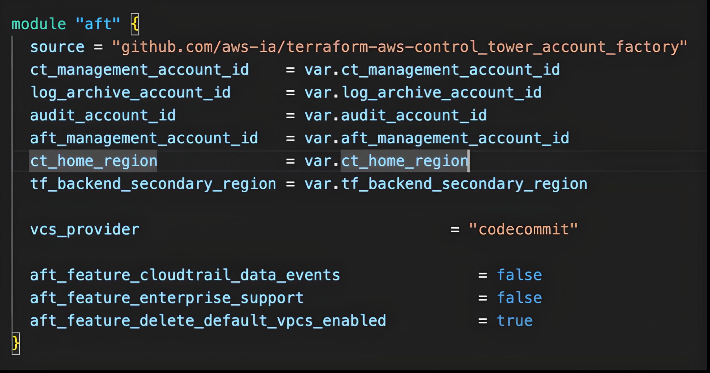Click the vcs_provider attribute
710x373 pixels.
(85, 230)
